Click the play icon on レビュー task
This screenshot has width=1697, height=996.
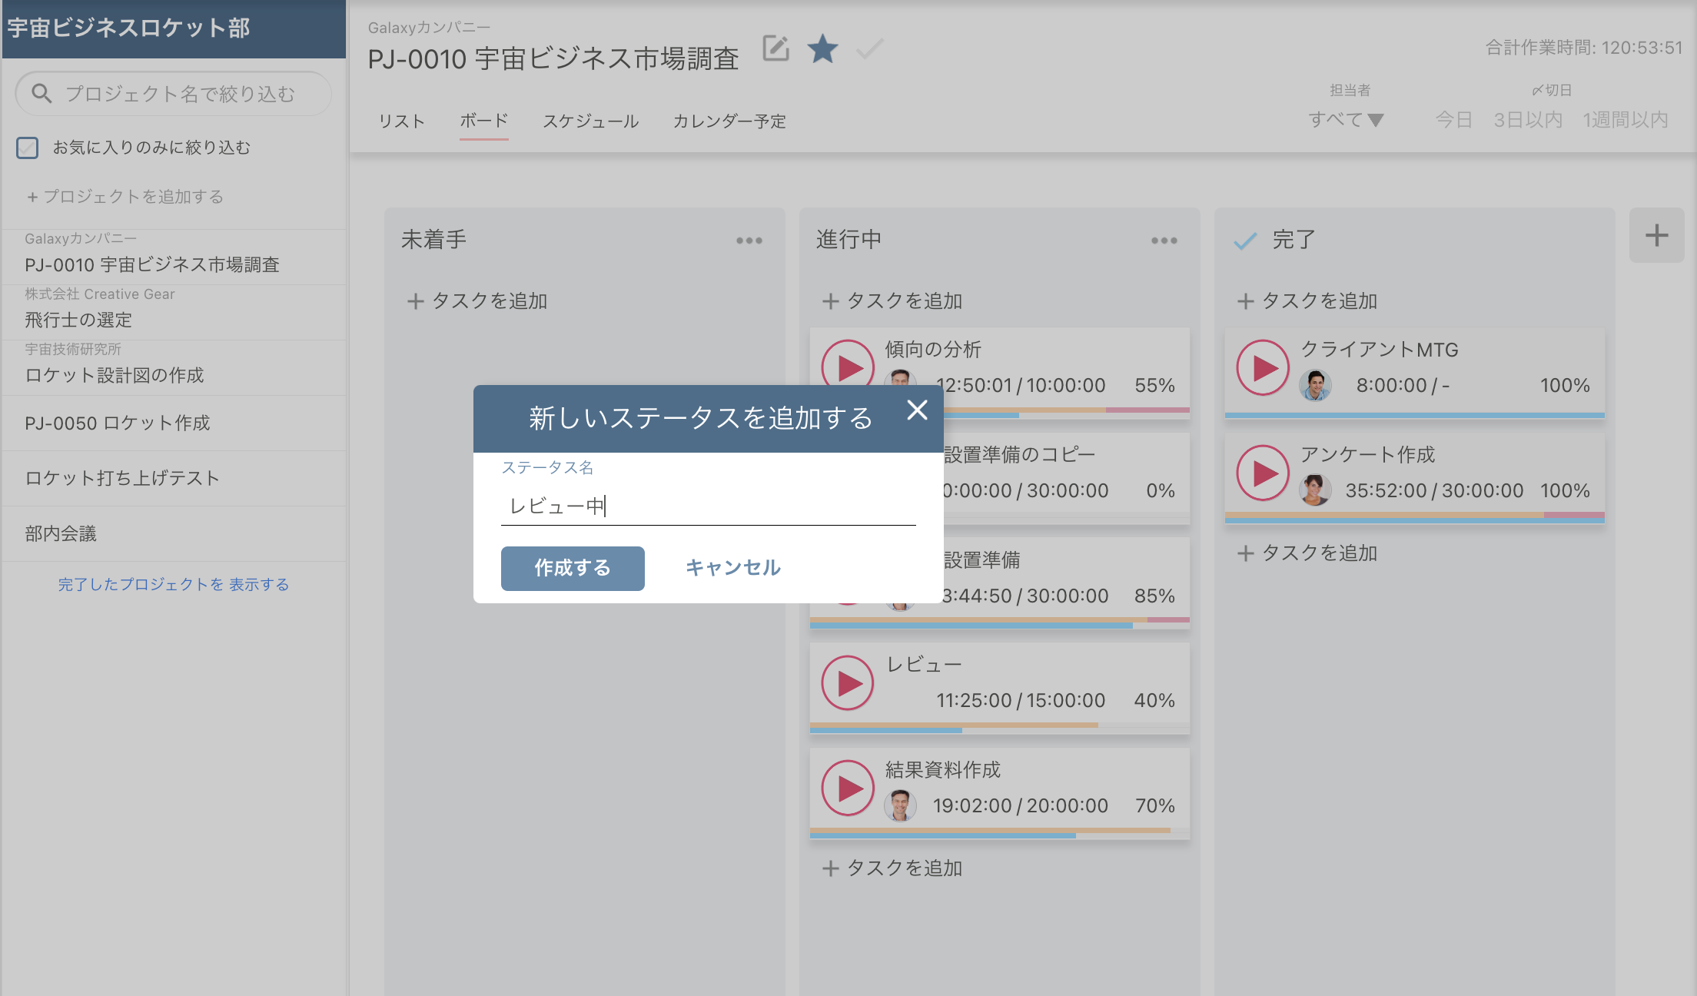coord(846,682)
